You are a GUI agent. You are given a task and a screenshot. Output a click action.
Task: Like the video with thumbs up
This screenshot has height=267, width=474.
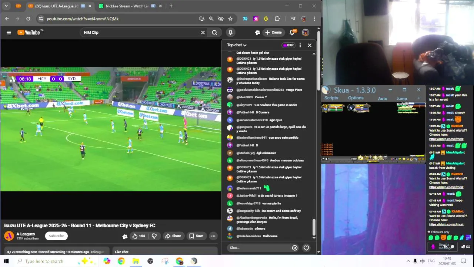pyautogui.click(x=139, y=236)
